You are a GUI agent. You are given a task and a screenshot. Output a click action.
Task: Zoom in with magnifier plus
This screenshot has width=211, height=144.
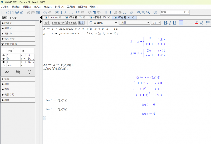pos(139,12)
